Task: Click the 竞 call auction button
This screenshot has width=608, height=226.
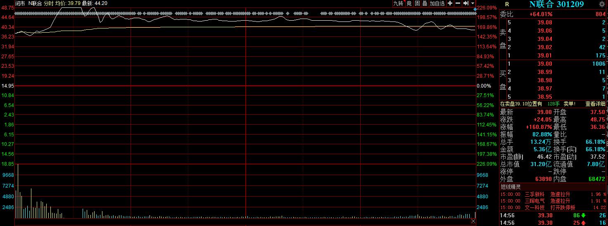Action: pyautogui.click(x=409, y=3)
